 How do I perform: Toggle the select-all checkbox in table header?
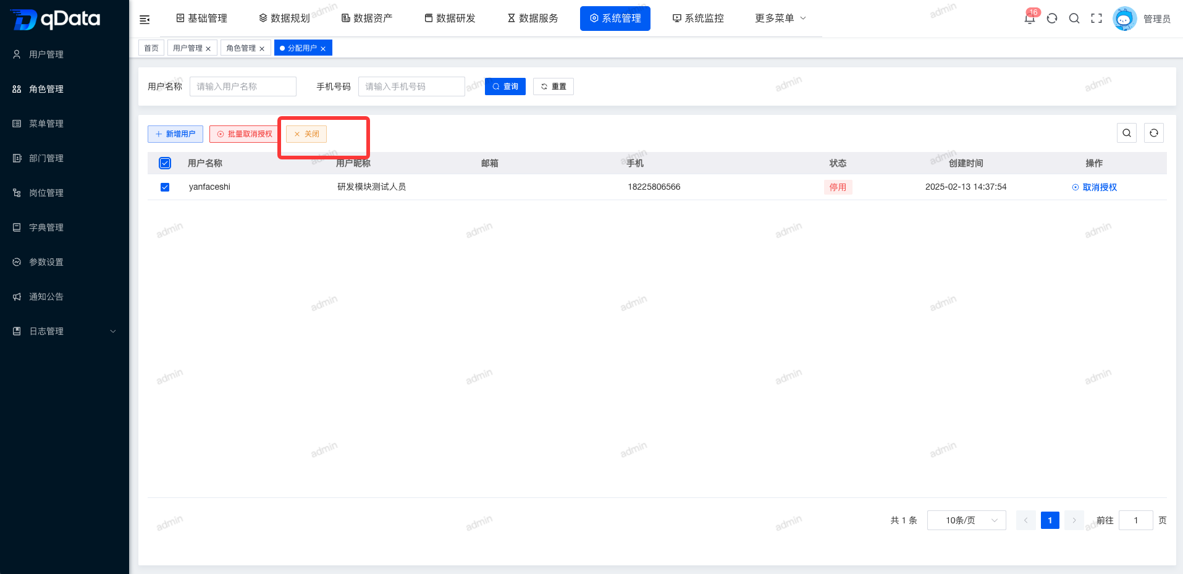coord(165,163)
